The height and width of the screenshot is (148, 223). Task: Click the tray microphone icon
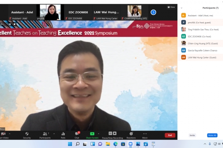coord(210,144)
